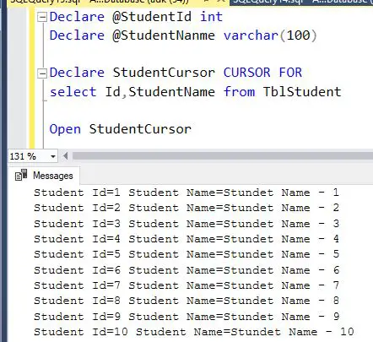Click the TblStudent table name in query
This screenshot has height=342, width=373.
302,92
